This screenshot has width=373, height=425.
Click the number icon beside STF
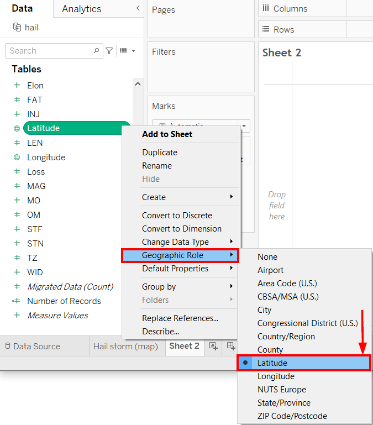coord(17,229)
